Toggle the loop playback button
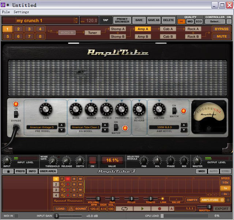 (124, 209)
